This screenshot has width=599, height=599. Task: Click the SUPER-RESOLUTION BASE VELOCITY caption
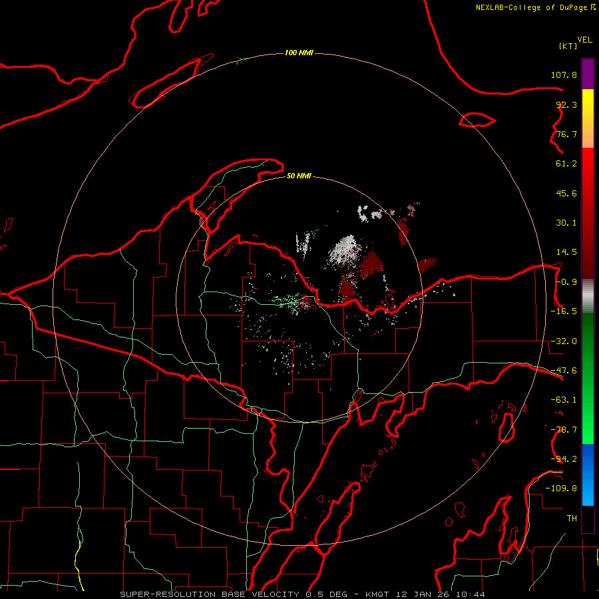coord(303,594)
